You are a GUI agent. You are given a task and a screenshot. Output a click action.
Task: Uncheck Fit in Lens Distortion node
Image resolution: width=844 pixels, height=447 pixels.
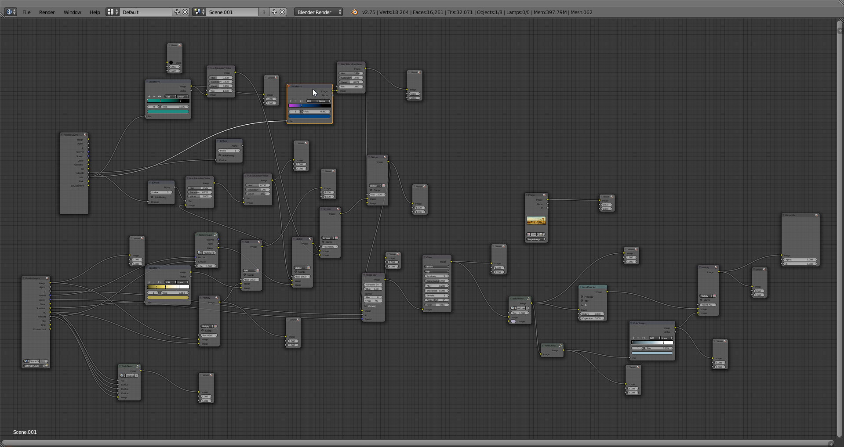[582, 305]
